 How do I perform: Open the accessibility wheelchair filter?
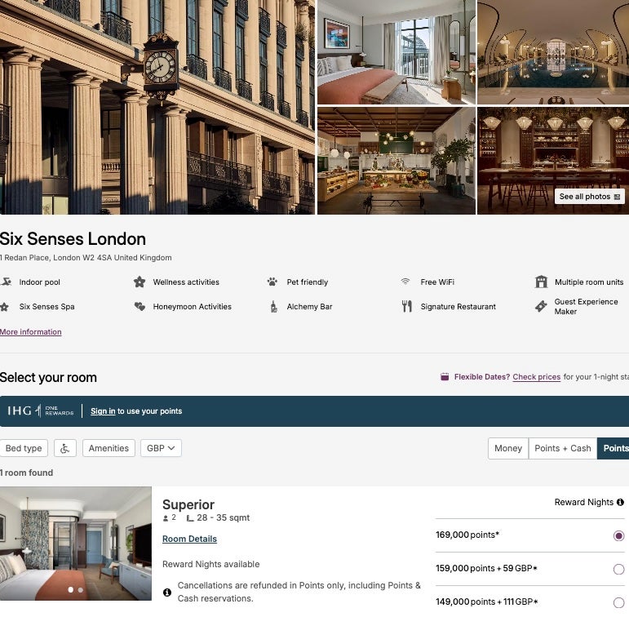tap(65, 448)
